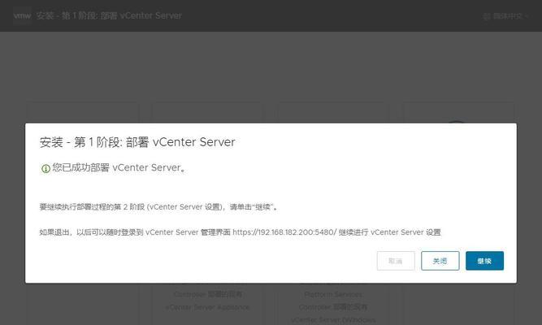Screen dimensions: 542x325
Task: Click the header title 安装 - 第 1 阶段: 部署 vCenter Server
Action: 109,15
